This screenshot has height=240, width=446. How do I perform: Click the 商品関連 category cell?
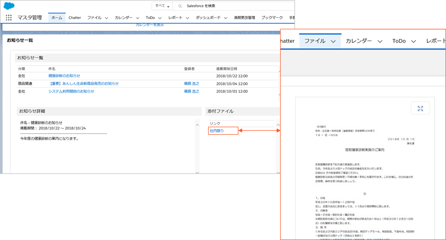(x=25, y=83)
